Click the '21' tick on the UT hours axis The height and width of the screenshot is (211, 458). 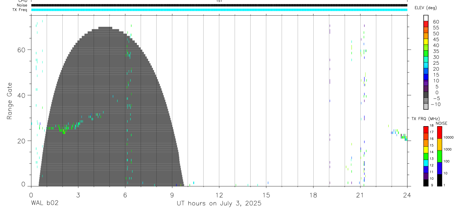point(360,195)
